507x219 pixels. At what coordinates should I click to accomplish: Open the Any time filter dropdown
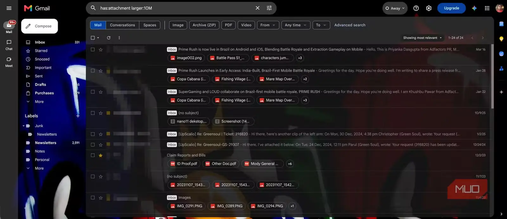pyautogui.click(x=296, y=25)
